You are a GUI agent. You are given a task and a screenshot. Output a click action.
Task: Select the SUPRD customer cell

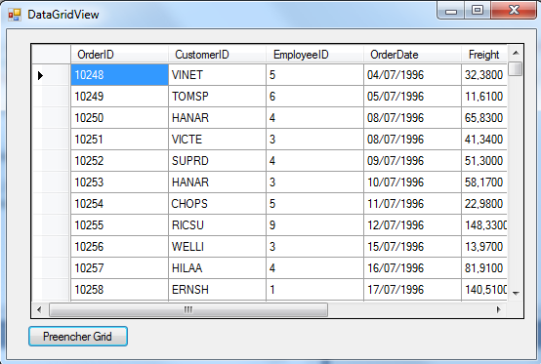pos(217,161)
